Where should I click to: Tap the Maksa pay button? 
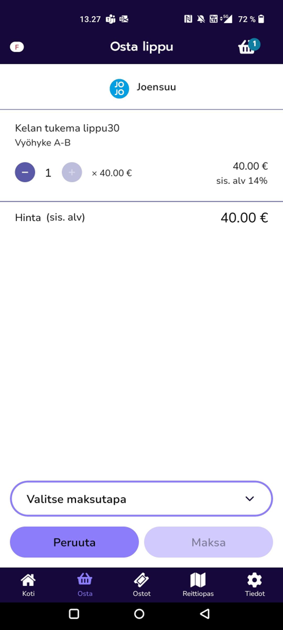(208, 542)
